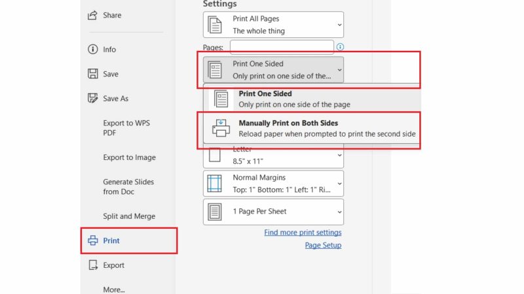
Task: Choose Save in the sidebar
Action: [111, 74]
